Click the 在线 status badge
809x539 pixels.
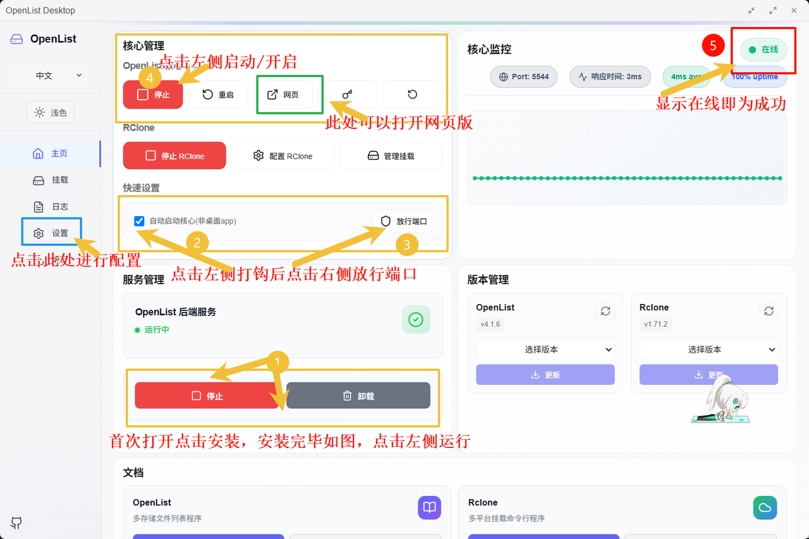pos(763,49)
